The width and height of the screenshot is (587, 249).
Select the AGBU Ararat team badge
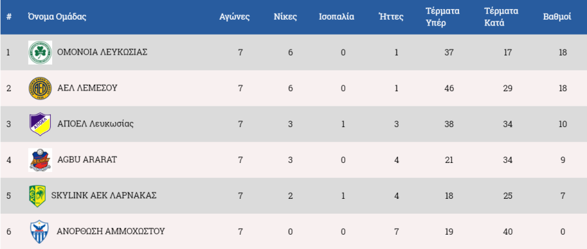click(40, 160)
